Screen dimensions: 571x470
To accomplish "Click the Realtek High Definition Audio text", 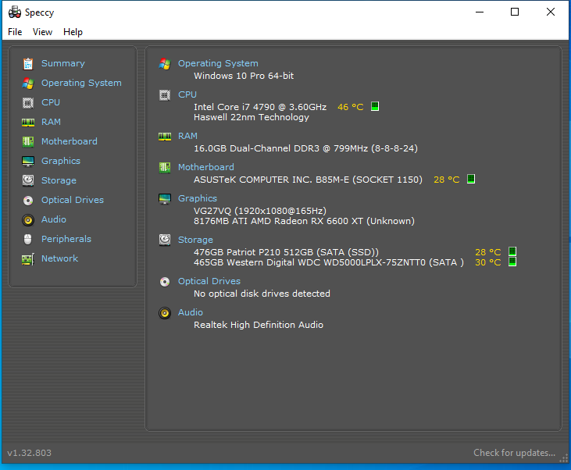I will [x=259, y=325].
